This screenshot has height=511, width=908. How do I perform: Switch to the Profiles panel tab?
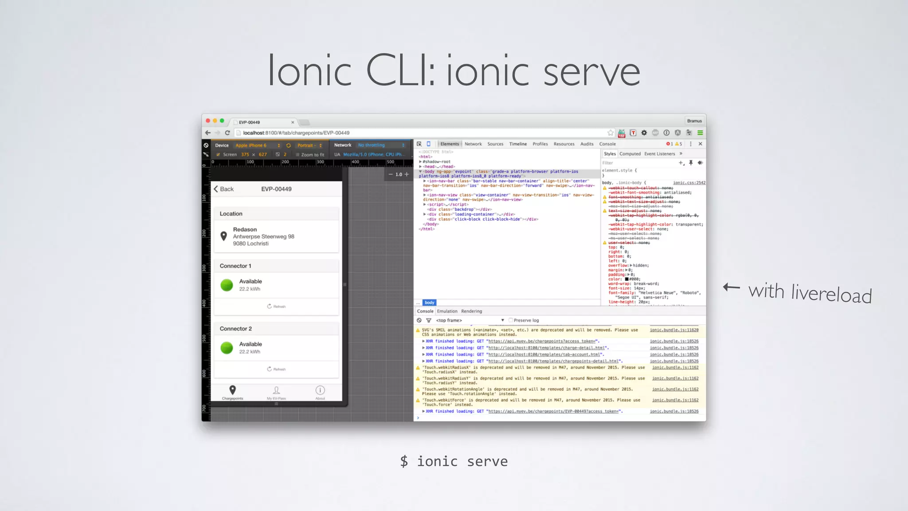click(x=540, y=144)
